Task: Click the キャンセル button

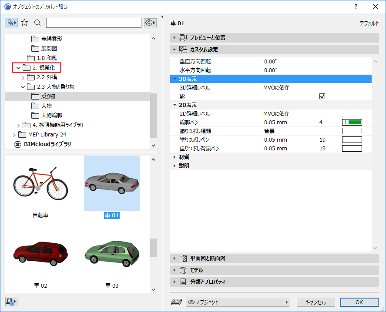Action: (x=316, y=302)
